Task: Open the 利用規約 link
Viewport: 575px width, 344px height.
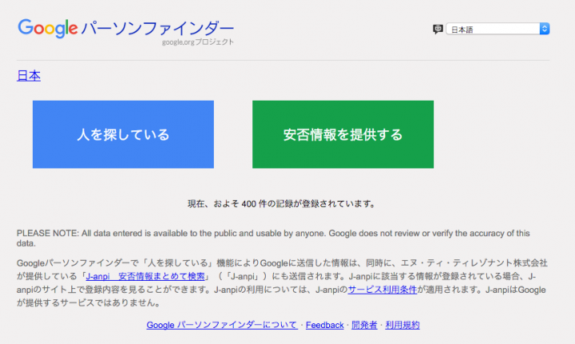Action: (x=402, y=325)
